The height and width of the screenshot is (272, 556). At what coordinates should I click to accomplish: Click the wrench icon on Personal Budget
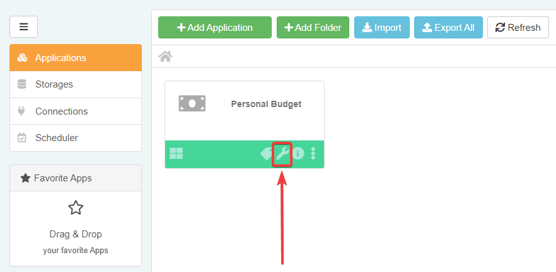(282, 154)
